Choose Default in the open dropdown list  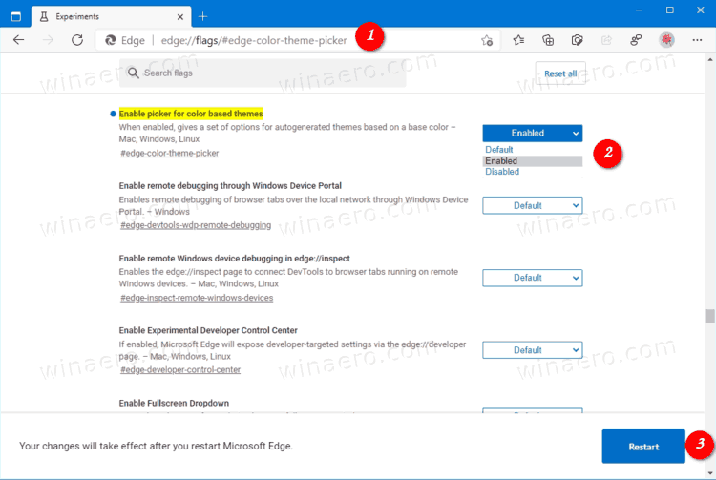(x=533, y=150)
